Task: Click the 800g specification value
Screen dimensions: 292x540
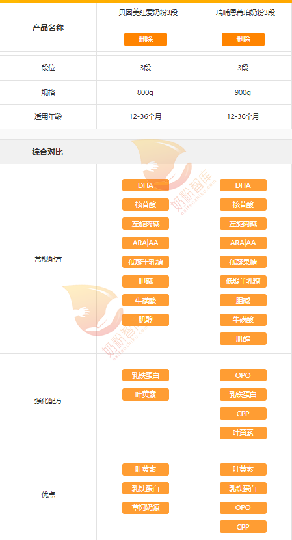Action: pyautogui.click(x=145, y=92)
